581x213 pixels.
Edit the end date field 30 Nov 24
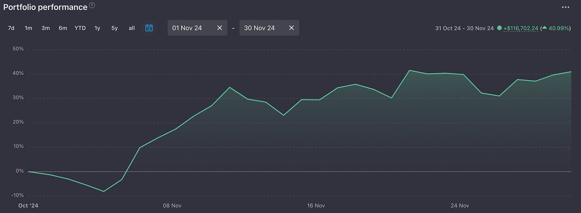(269, 28)
